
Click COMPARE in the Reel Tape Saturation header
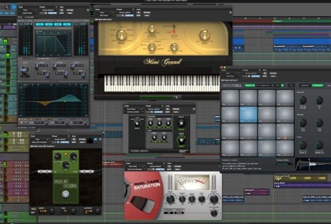pos(160,169)
